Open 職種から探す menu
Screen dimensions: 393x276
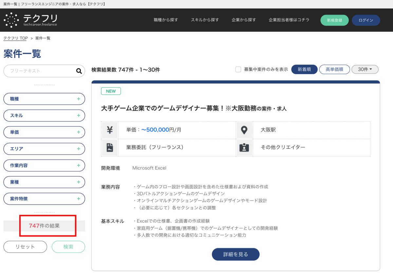(x=166, y=20)
